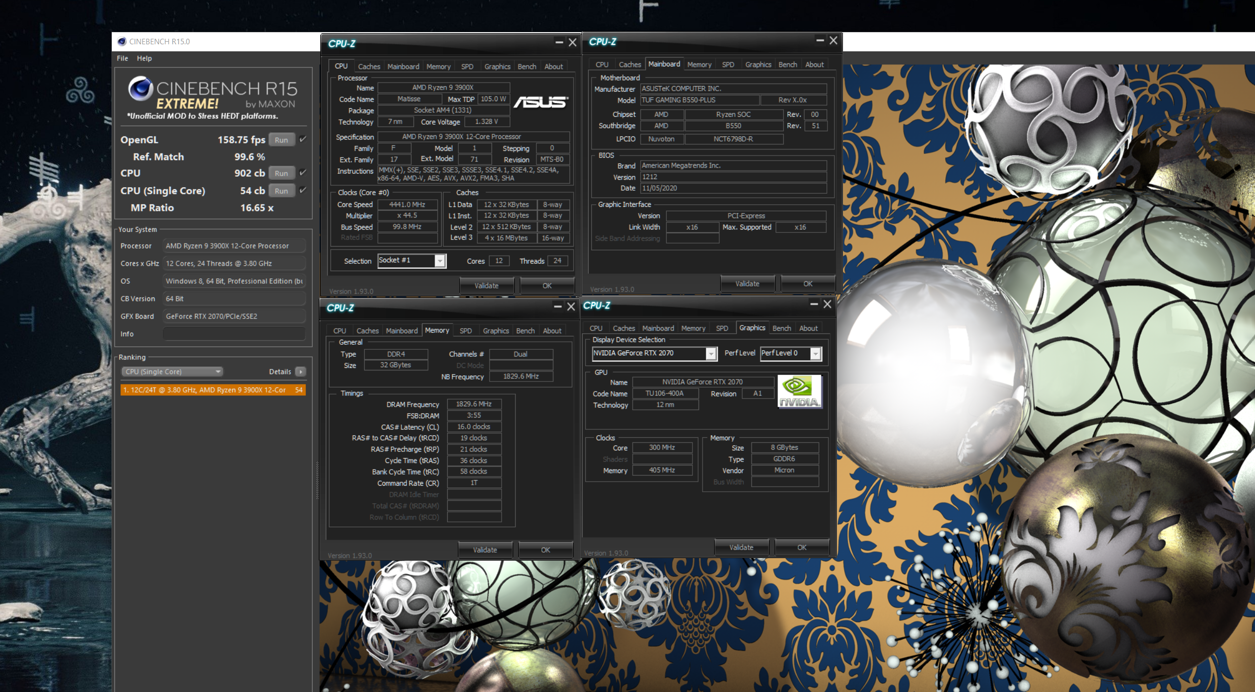Click the NVIDIA logo in Graphics window
This screenshot has height=692, width=1255.
(x=799, y=392)
